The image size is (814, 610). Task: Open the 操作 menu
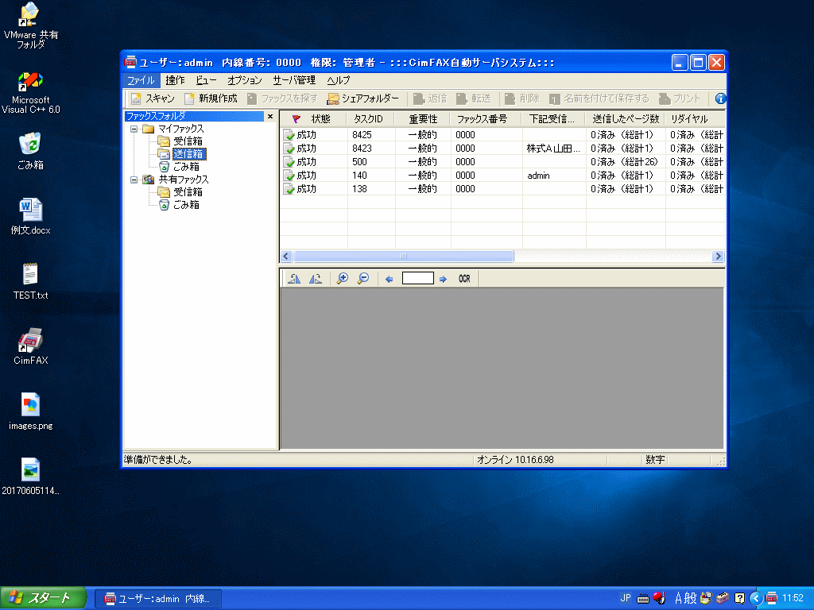175,80
